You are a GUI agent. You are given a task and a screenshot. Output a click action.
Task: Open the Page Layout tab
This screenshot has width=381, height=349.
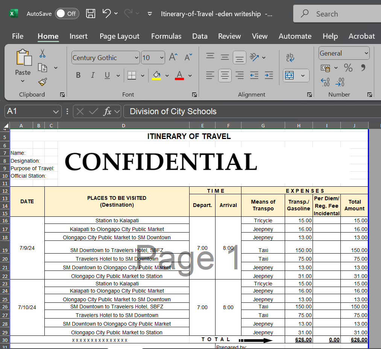(x=119, y=36)
